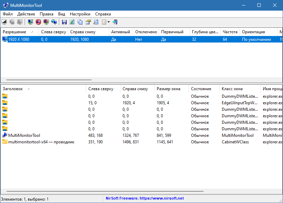Viewport: 283px width, 203px height.
Task: Click the grayed move-window-to-next-monitor icon
Action: click(x=12, y=22)
